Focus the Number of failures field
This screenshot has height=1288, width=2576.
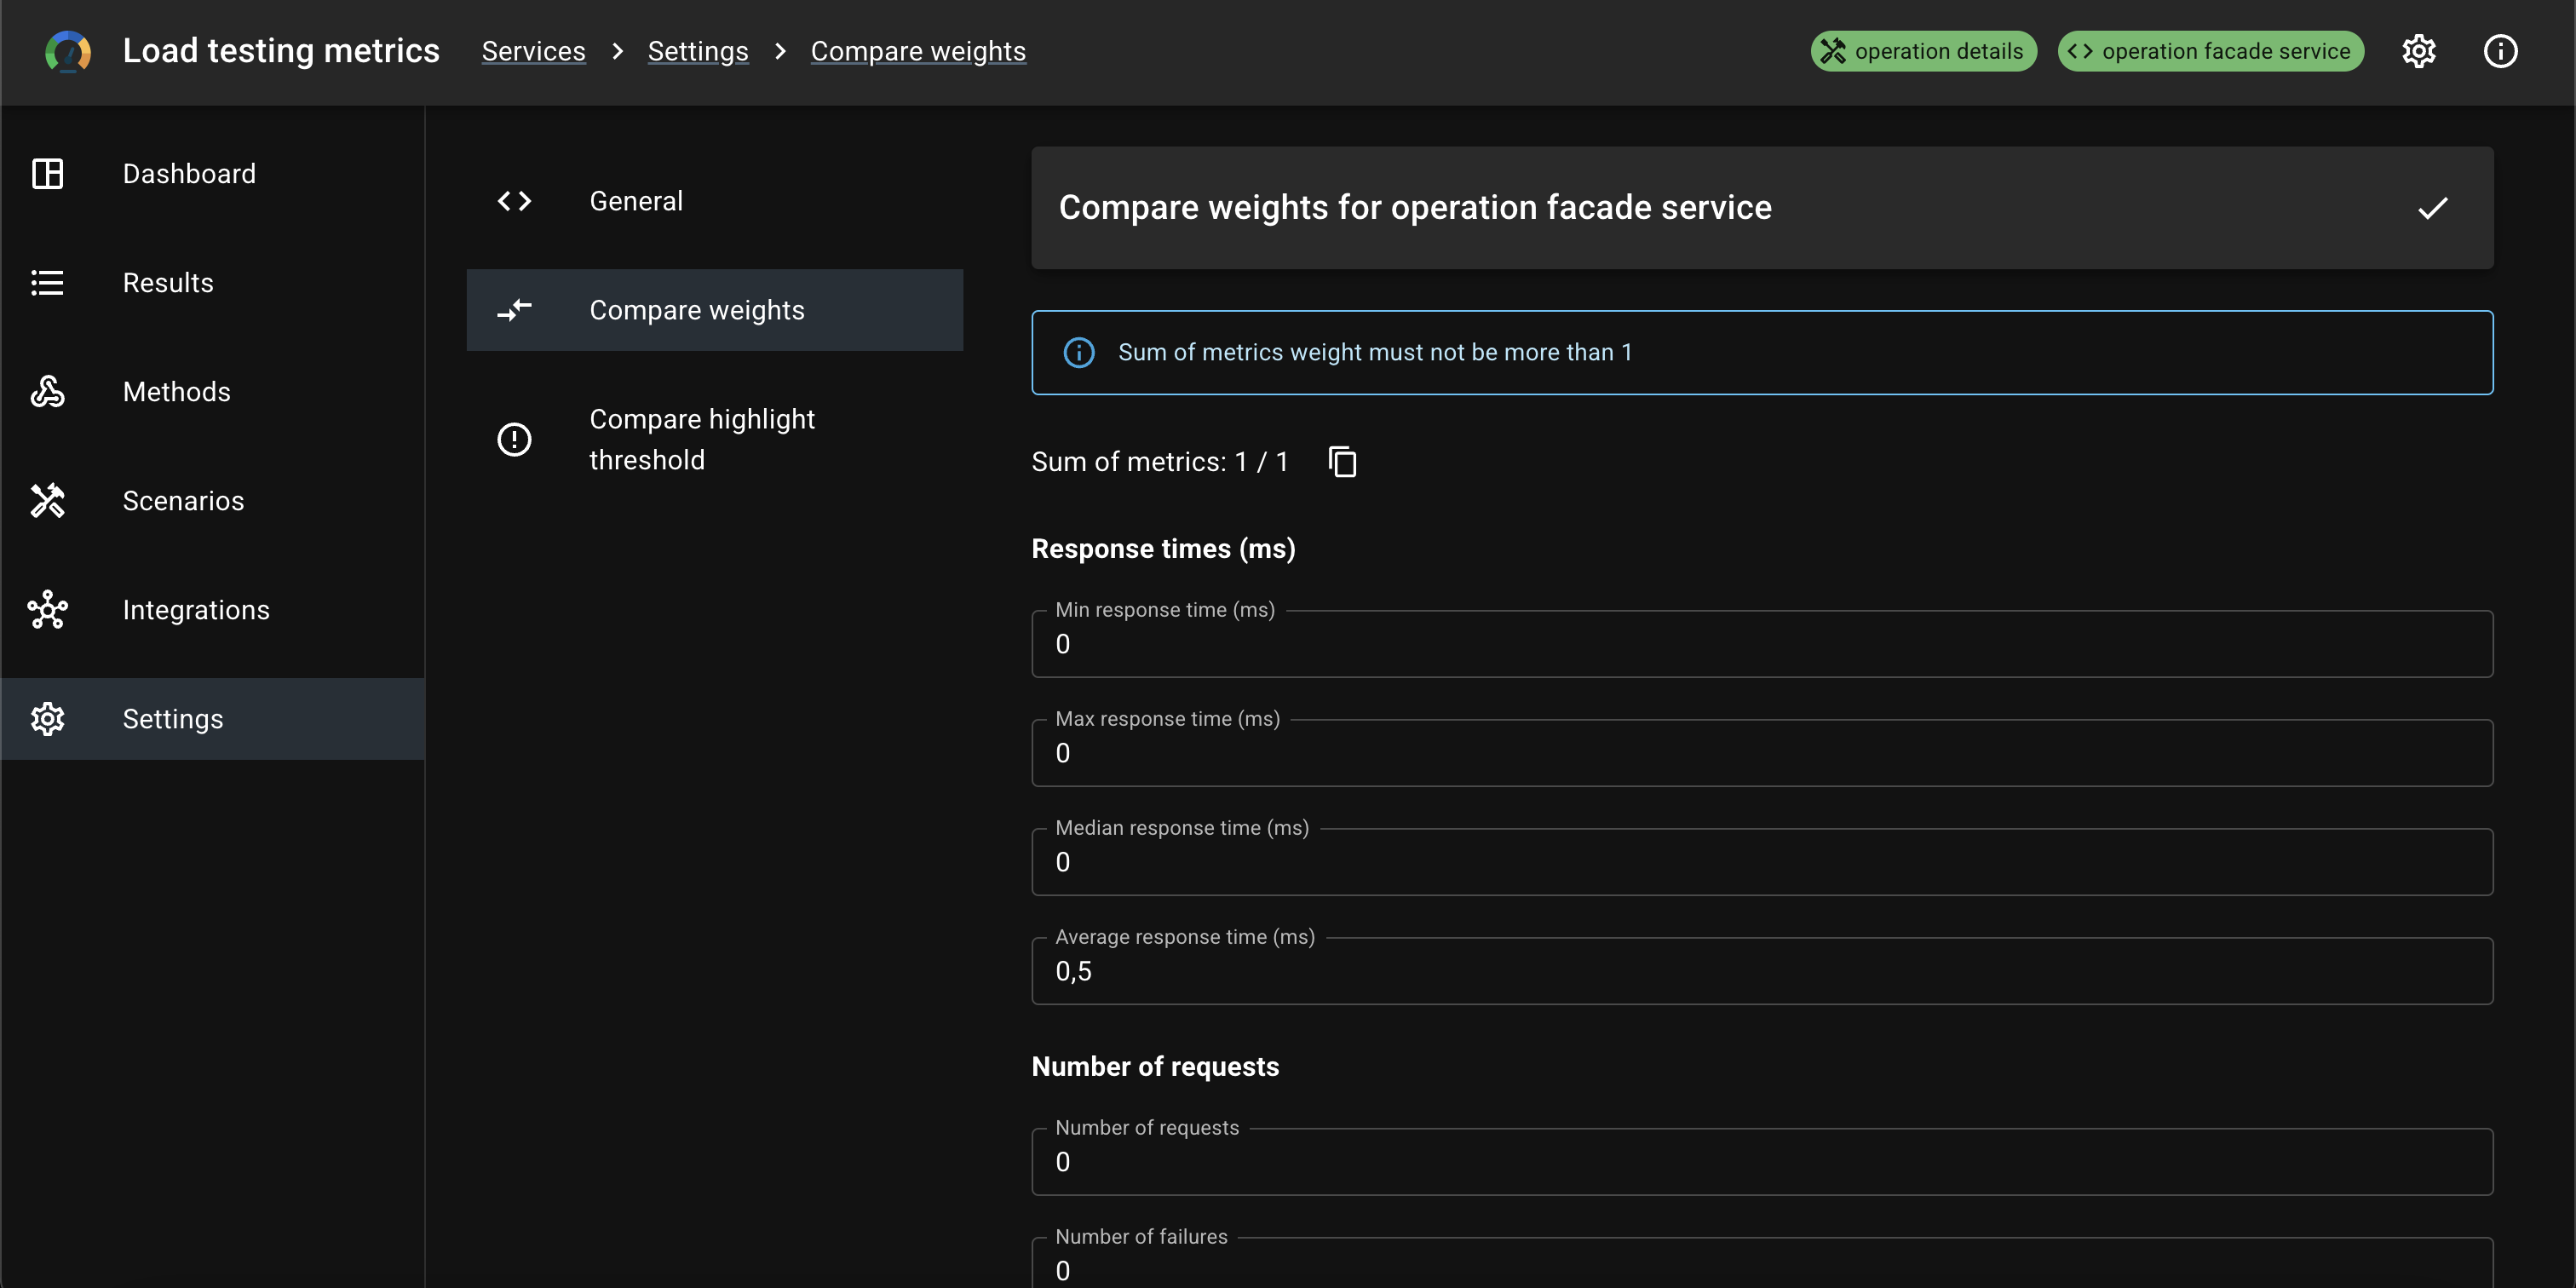[x=1761, y=1264]
